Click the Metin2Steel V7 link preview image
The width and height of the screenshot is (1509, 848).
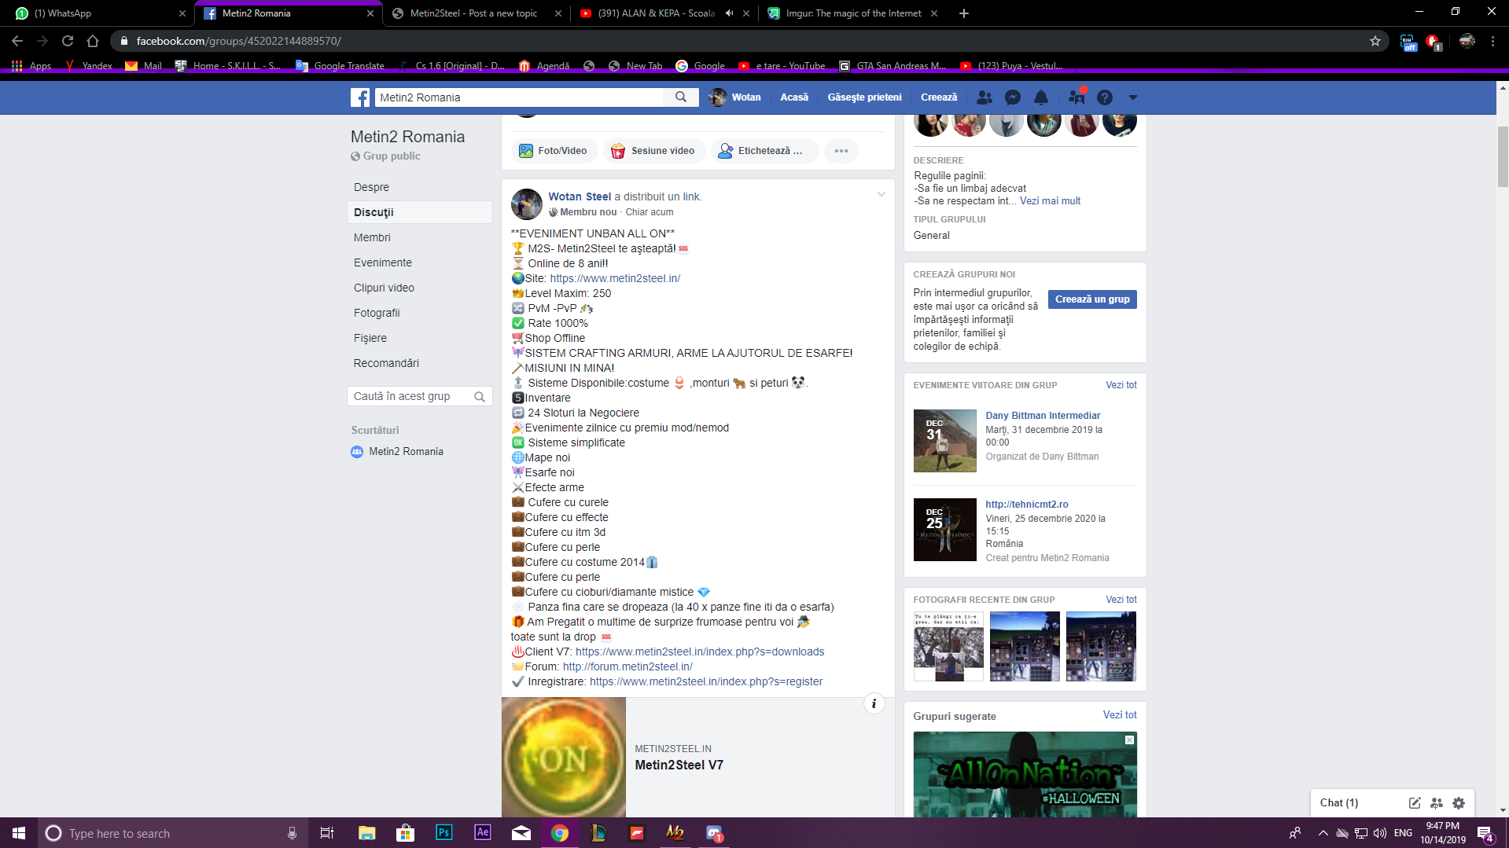point(564,757)
